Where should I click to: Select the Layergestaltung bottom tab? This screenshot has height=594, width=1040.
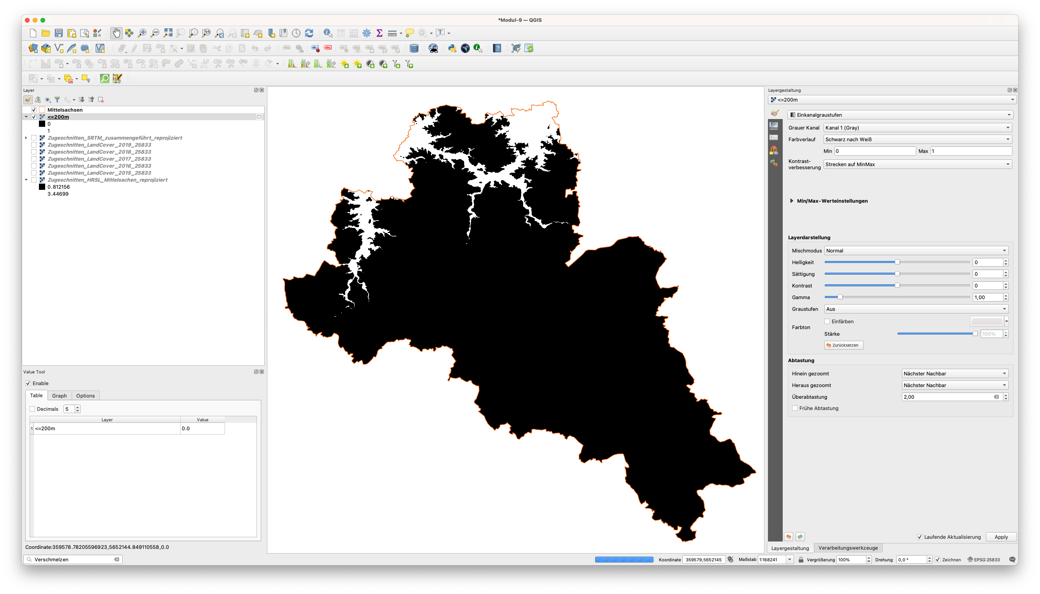790,548
